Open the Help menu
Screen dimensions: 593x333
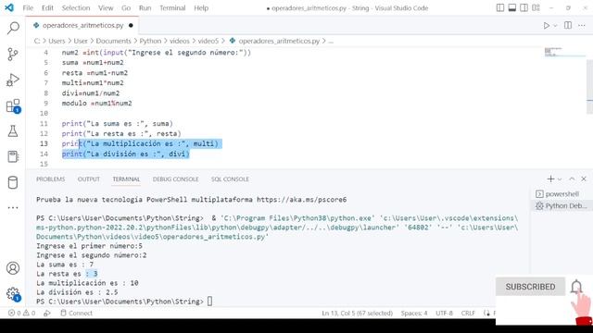[x=201, y=8]
